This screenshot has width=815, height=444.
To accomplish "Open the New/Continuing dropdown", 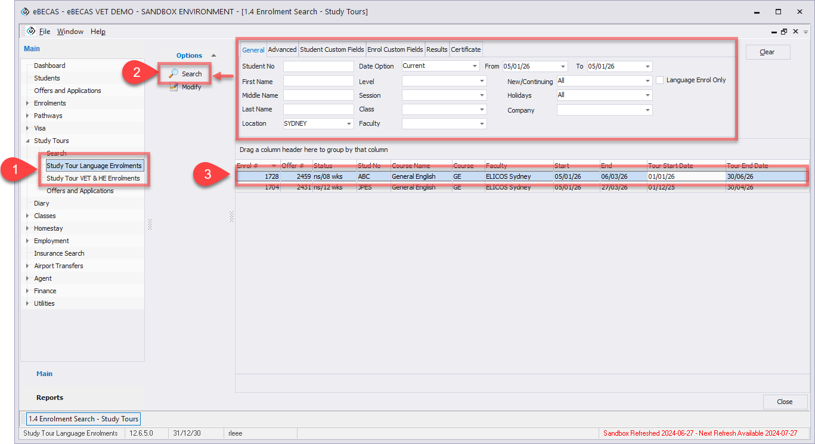I will point(647,80).
